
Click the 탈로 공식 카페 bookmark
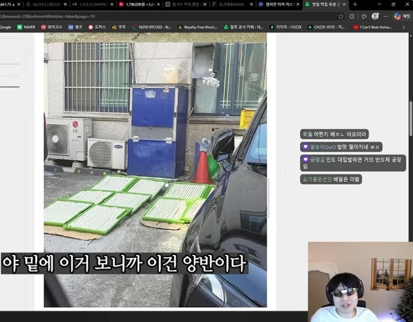243,27
